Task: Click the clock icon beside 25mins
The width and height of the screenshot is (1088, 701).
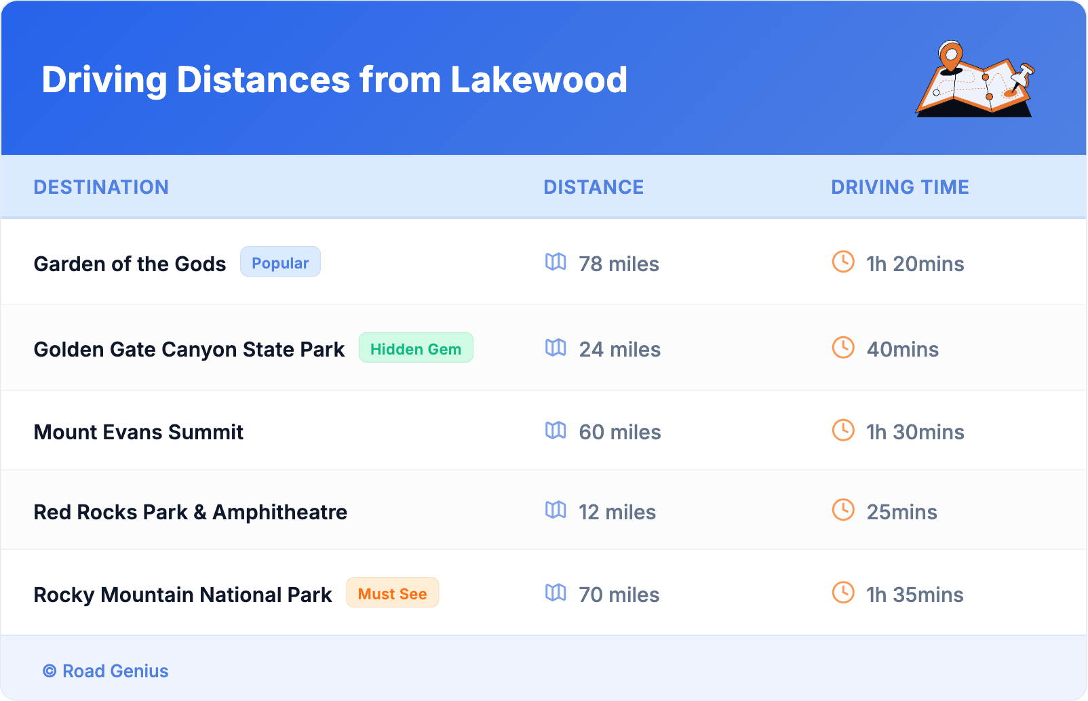Action: coord(843,510)
